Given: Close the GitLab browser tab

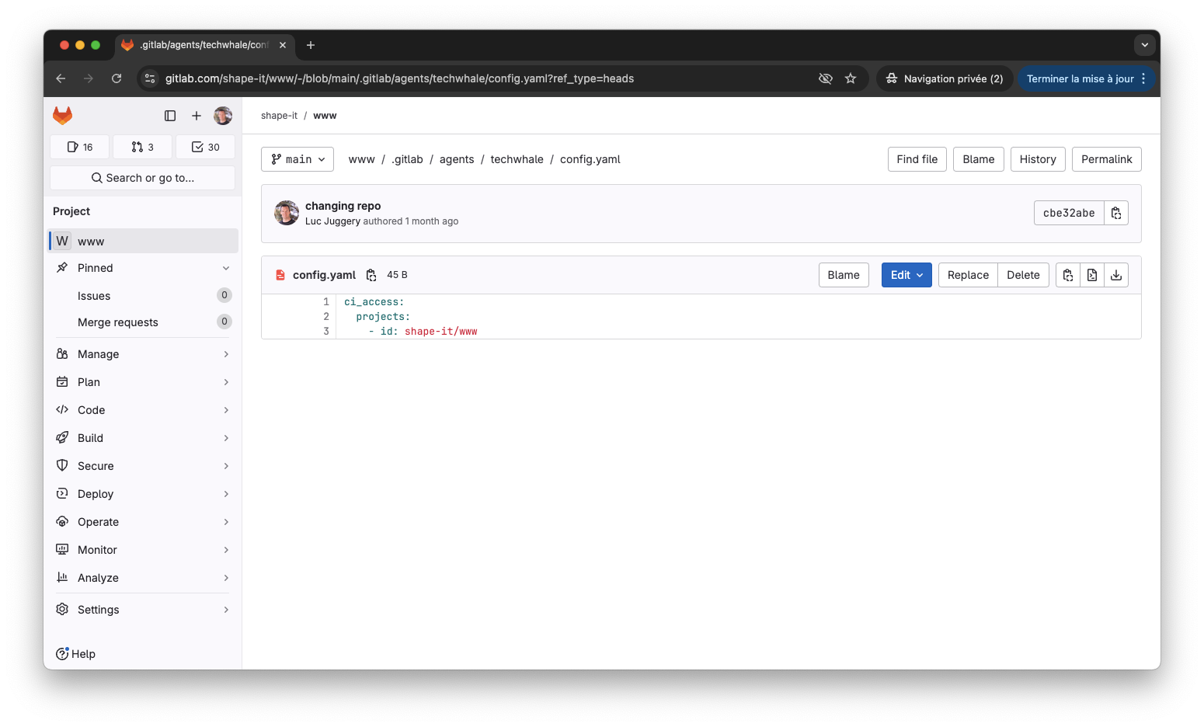Looking at the screenshot, I should coord(283,45).
